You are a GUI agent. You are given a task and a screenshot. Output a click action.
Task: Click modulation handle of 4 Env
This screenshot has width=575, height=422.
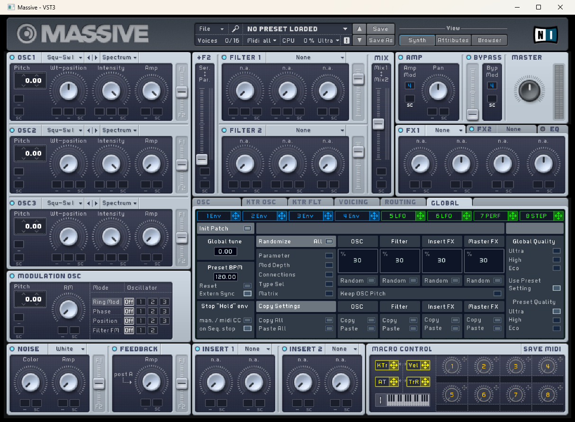coord(374,216)
